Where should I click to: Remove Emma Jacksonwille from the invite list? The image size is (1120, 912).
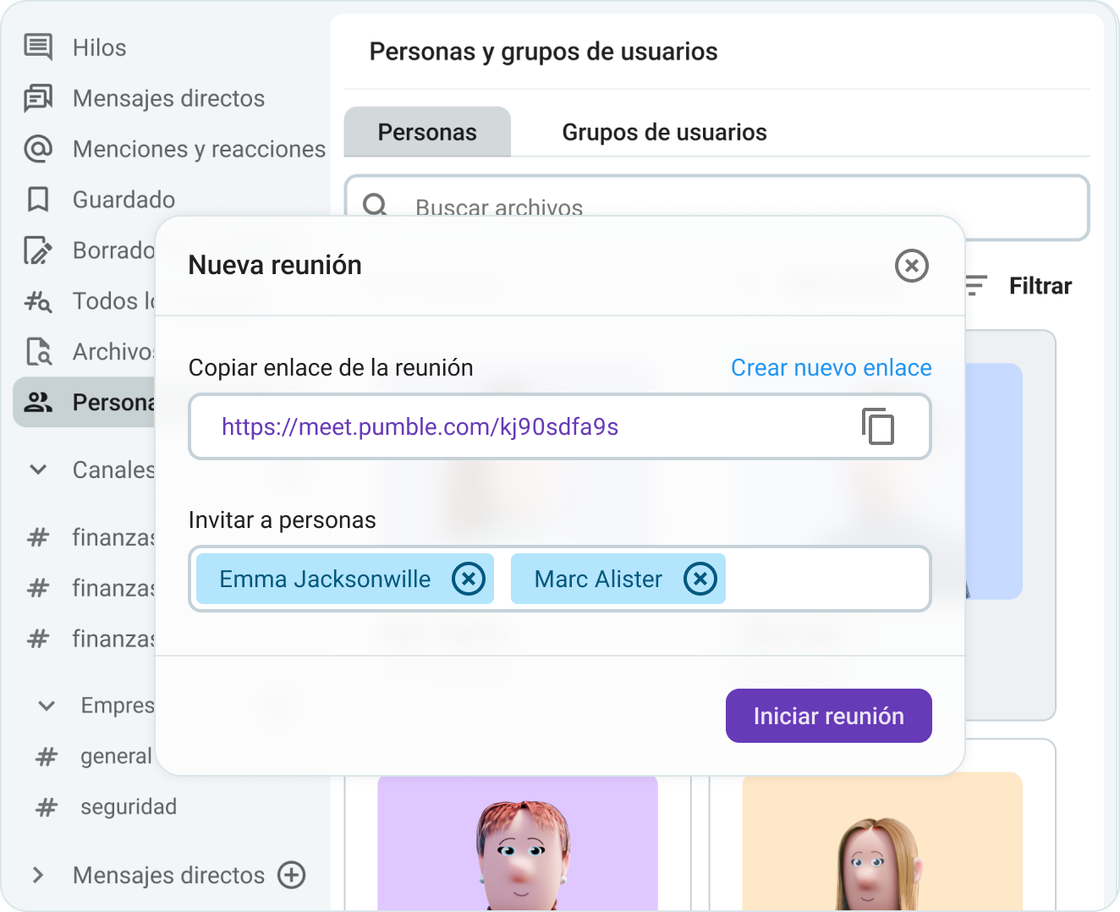tap(468, 579)
